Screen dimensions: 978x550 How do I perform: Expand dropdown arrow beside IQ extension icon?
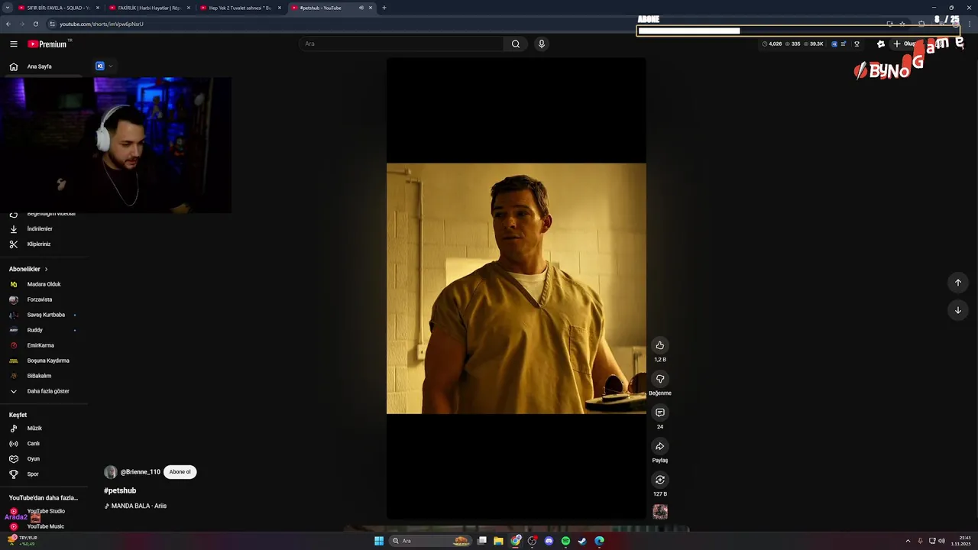(111, 66)
